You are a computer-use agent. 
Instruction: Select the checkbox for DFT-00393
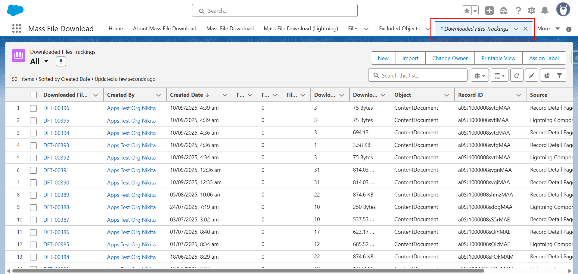[33, 145]
